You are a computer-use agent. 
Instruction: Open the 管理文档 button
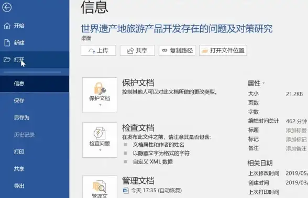(x=100, y=187)
